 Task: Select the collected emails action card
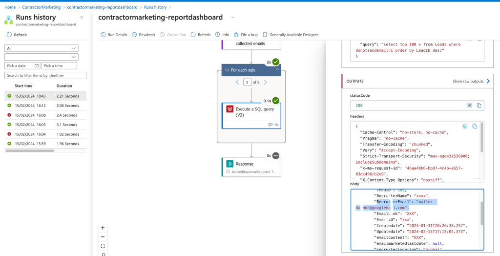pyautogui.click(x=251, y=44)
